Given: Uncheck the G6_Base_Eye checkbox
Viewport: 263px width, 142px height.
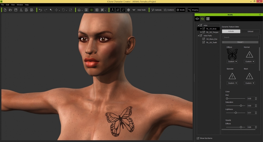Looking at the screenshot, I should point(204,39).
